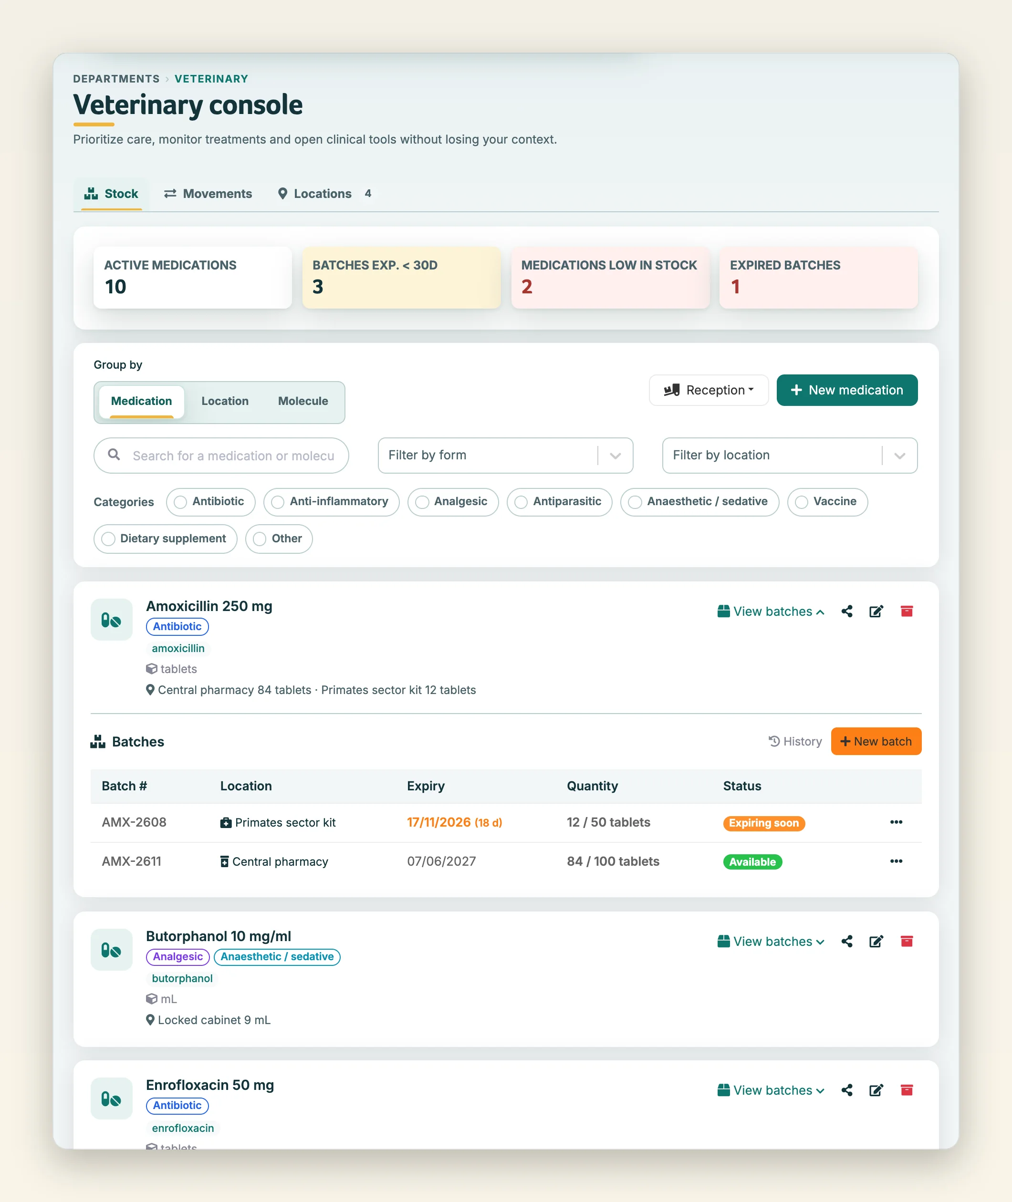Archive Amoxicillin 250 mg with red box icon

907,611
